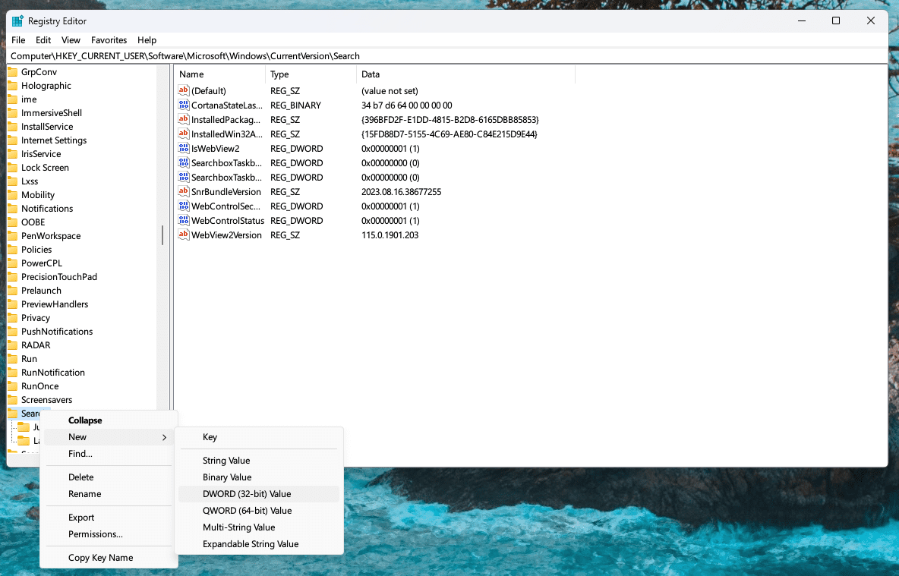The height and width of the screenshot is (576, 899).
Task: Click the Notifications folder icon
Action: pyautogui.click(x=13, y=209)
